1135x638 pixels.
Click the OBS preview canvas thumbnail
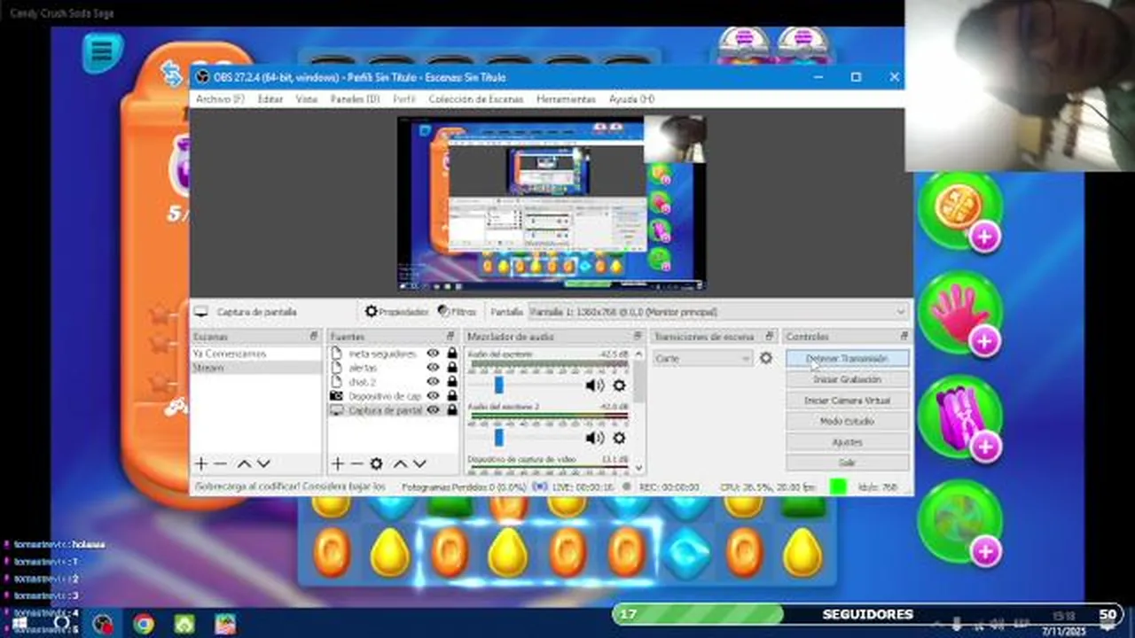pyautogui.click(x=552, y=204)
